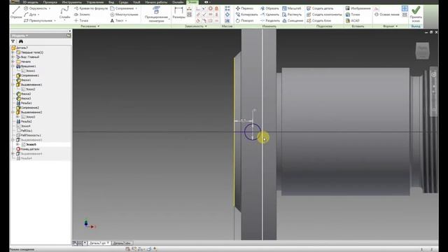Select the Сплайн spline tool
The width and height of the screenshot is (448, 252).
[x=64, y=13]
